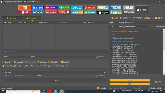Pick the Vsmart brand icon
Screen dimensions: 165x93
90,7
